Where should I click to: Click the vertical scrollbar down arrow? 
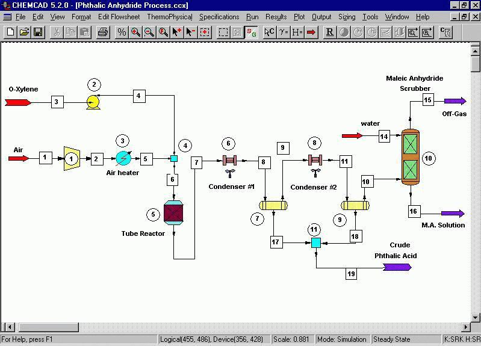click(x=476, y=318)
